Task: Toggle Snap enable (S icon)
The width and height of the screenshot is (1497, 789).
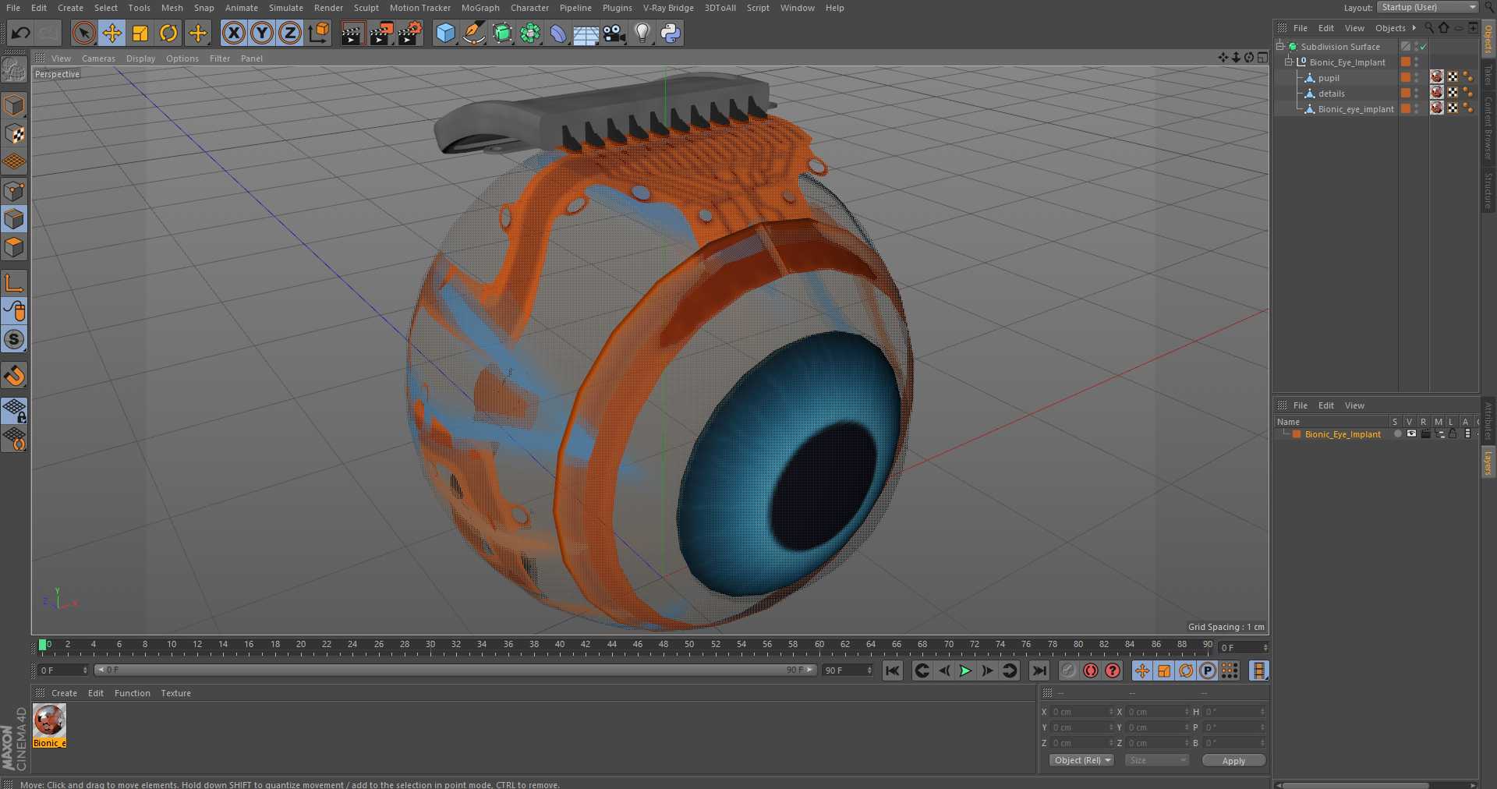Action: pos(14,339)
